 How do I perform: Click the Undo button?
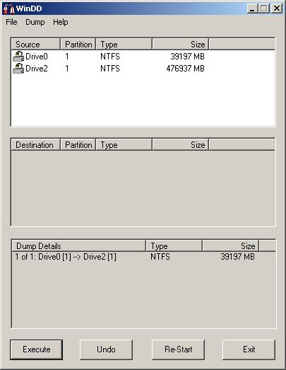pyautogui.click(x=106, y=349)
